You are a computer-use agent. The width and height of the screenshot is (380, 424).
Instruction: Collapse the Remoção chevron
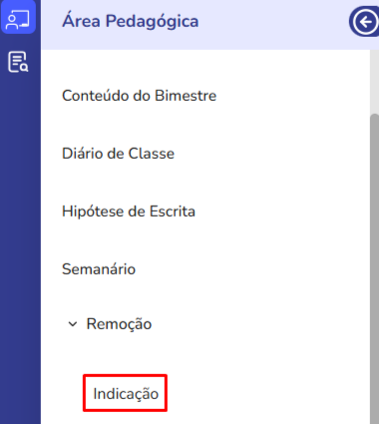pos(73,324)
